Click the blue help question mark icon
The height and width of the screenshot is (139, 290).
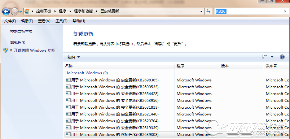click(x=282, y=57)
